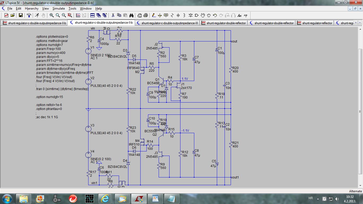Open the first shunt-regulator-double-reflector plot tab
The height and width of the screenshot is (204, 363).
pyautogui.click(x=223, y=23)
